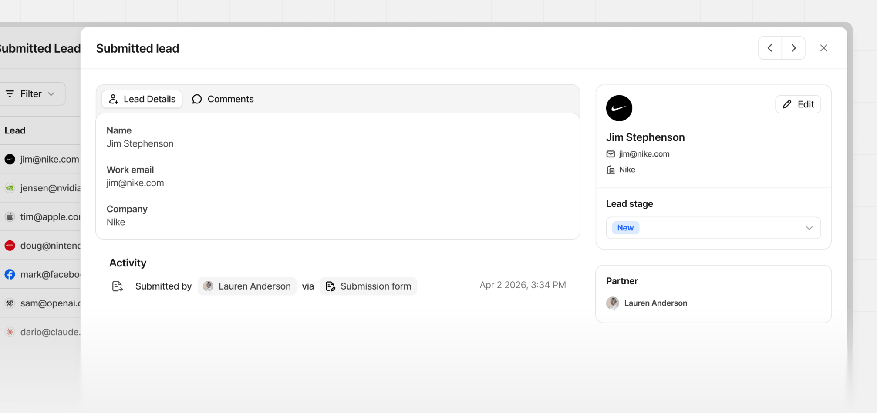Click the Edit button on profile card
This screenshot has width=877, height=413.
798,104
